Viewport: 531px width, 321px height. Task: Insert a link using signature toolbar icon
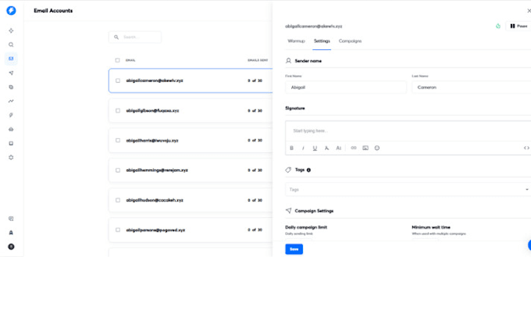(x=353, y=148)
